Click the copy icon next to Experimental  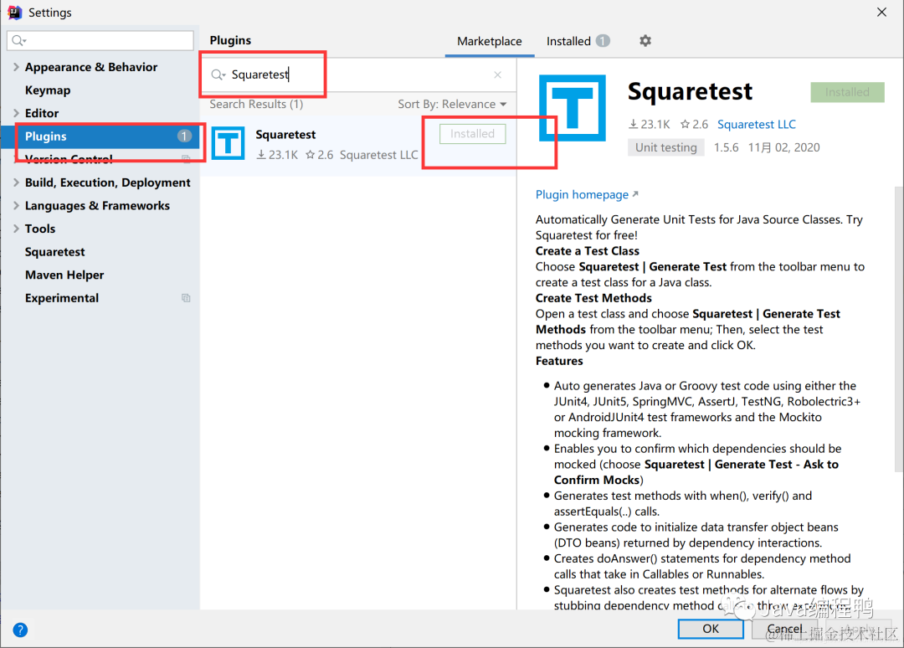tap(186, 298)
